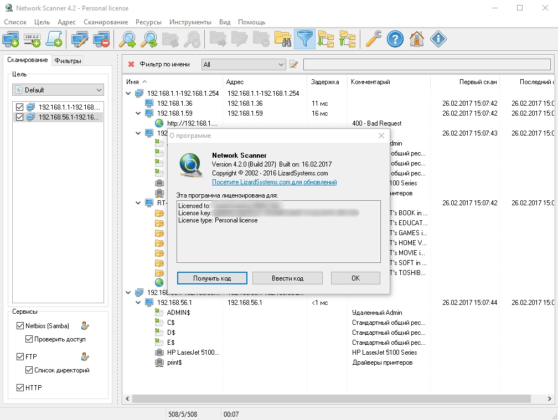Viewport: 558px width, 420px height.
Task: Open the Список menu
Action: [x=15, y=22]
